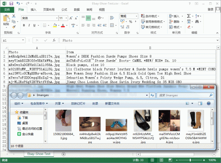Add a new sheet with plus button
221x163 pixels.
click(64, 154)
